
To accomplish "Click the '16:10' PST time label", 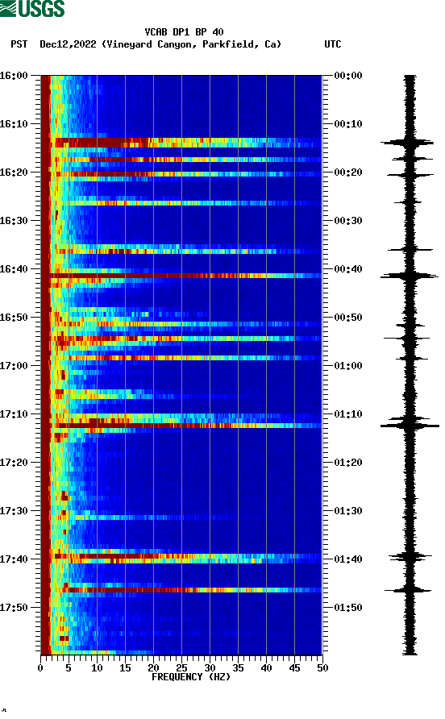I will 14,124.
